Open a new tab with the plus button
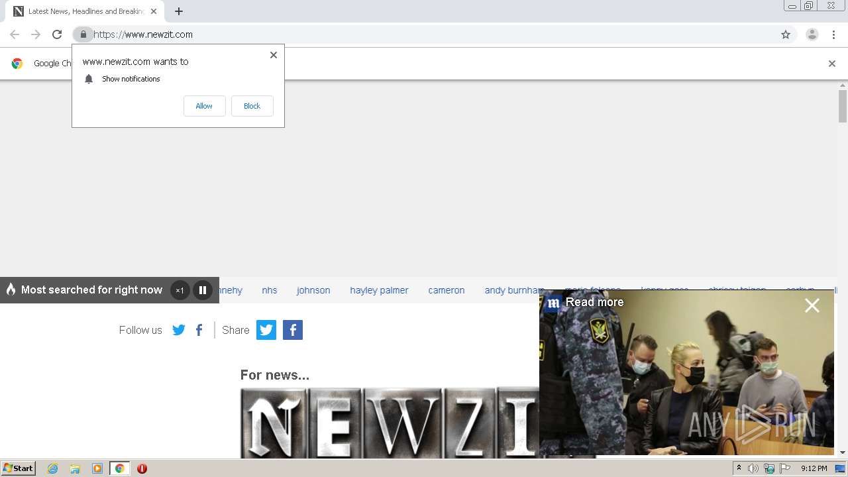The image size is (848, 477). (179, 11)
